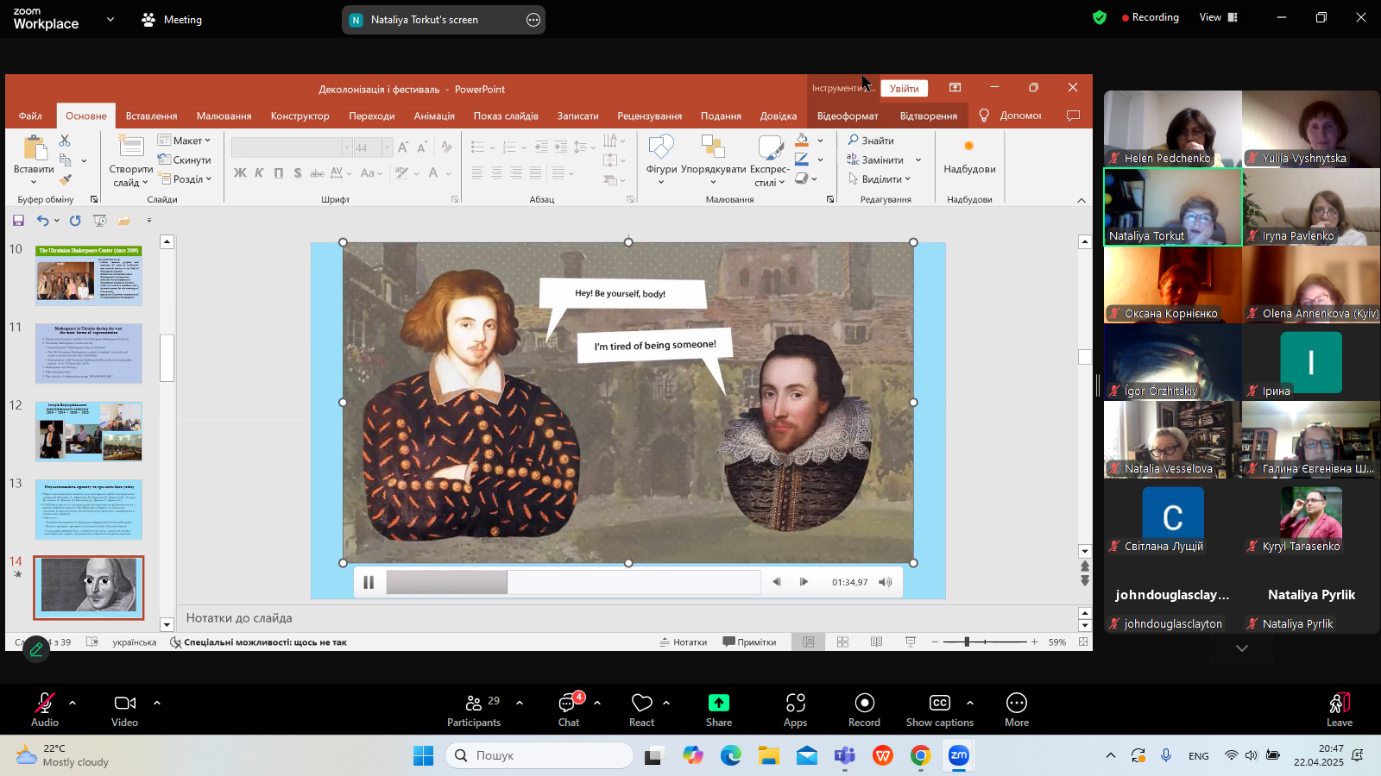Click the PowerPoint Save icon
Screen dimensions: 1381x776
[x=18, y=221]
